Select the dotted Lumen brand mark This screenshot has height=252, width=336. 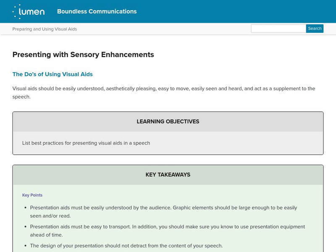tap(17, 11)
